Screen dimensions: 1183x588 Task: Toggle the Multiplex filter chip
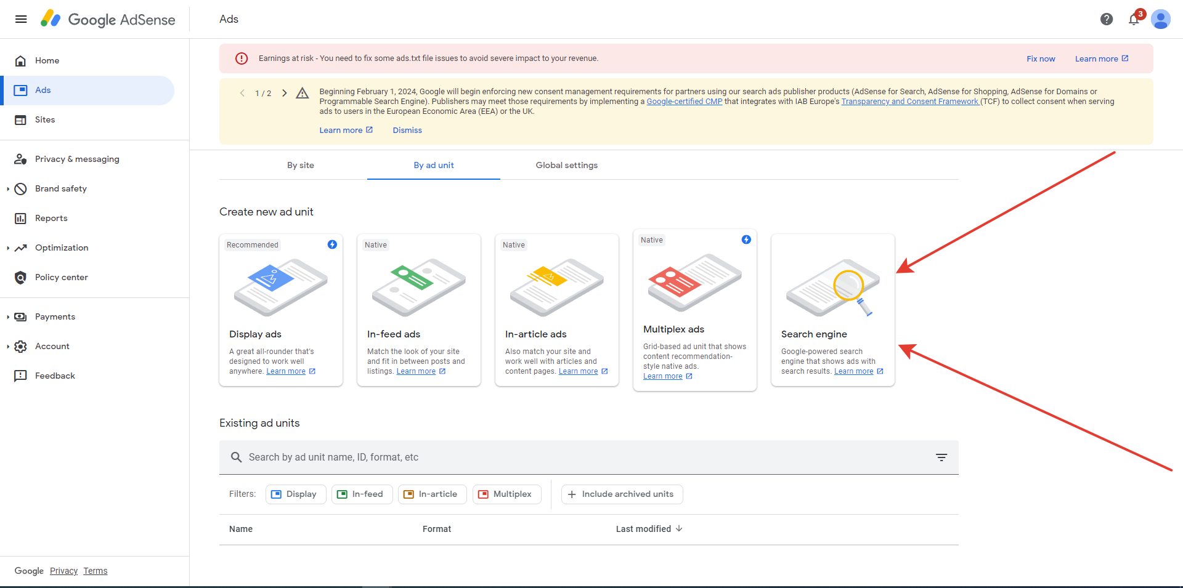(507, 494)
